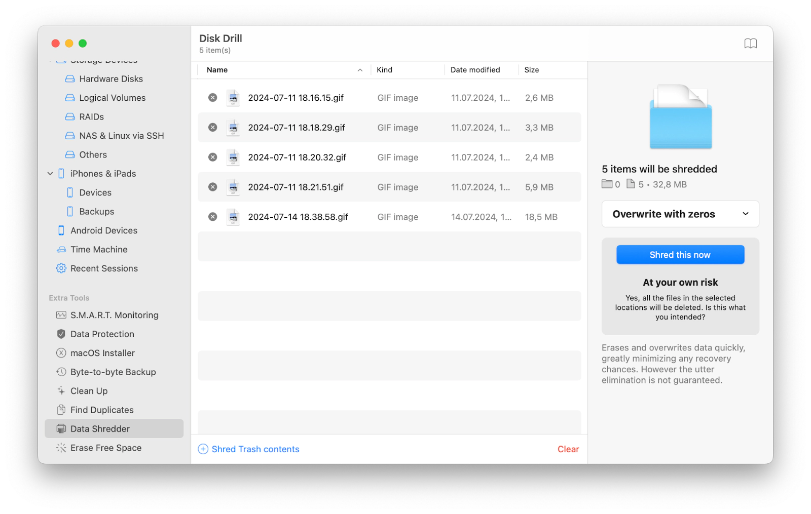Sort by Name column header
The height and width of the screenshot is (514, 811).
click(217, 70)
